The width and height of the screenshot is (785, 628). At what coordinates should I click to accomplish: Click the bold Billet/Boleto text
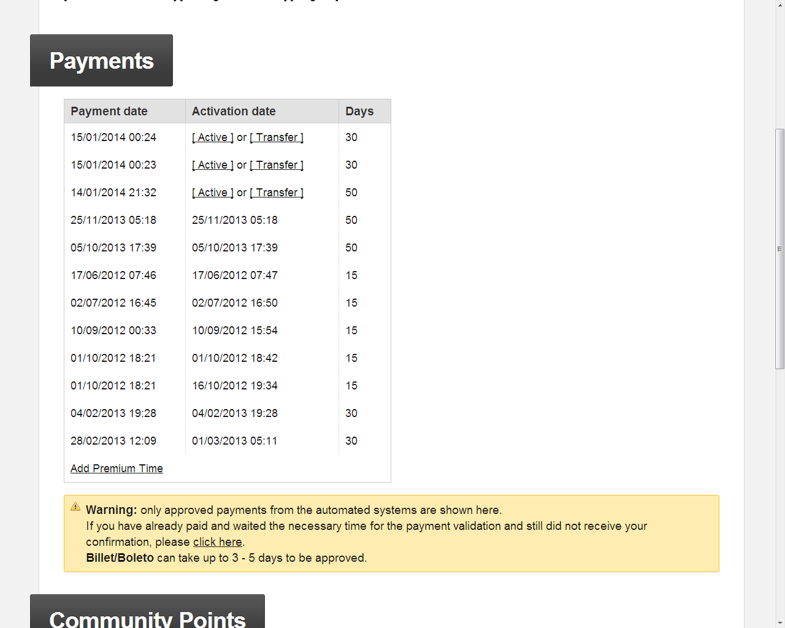point(120,558)
